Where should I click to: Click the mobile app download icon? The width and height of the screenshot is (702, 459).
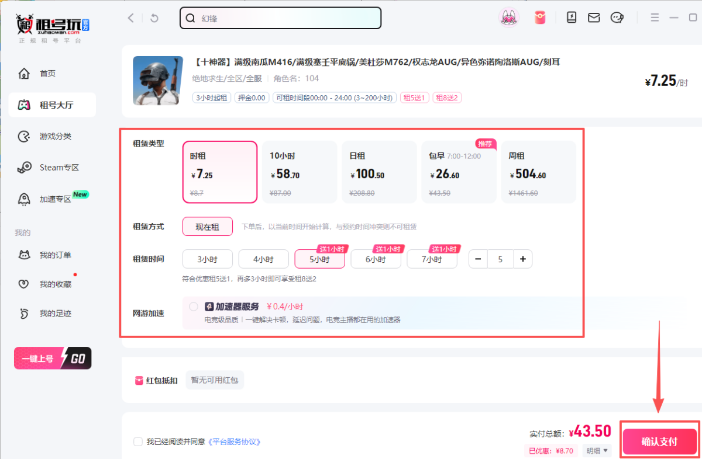(x=571, y=18)
